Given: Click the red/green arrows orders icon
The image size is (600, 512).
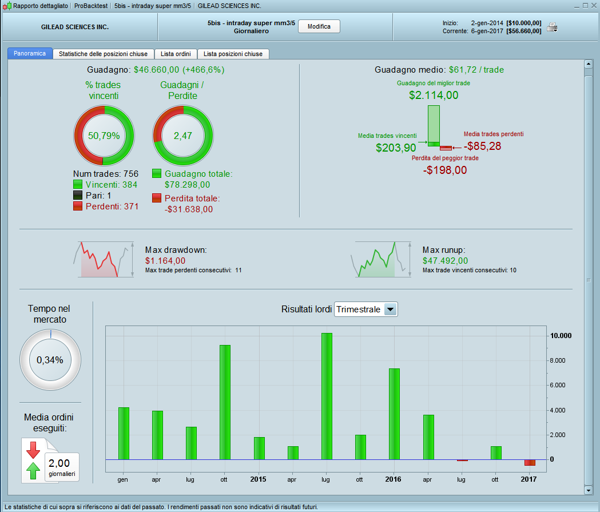Looking at the screenshot, I should (33, 461).
